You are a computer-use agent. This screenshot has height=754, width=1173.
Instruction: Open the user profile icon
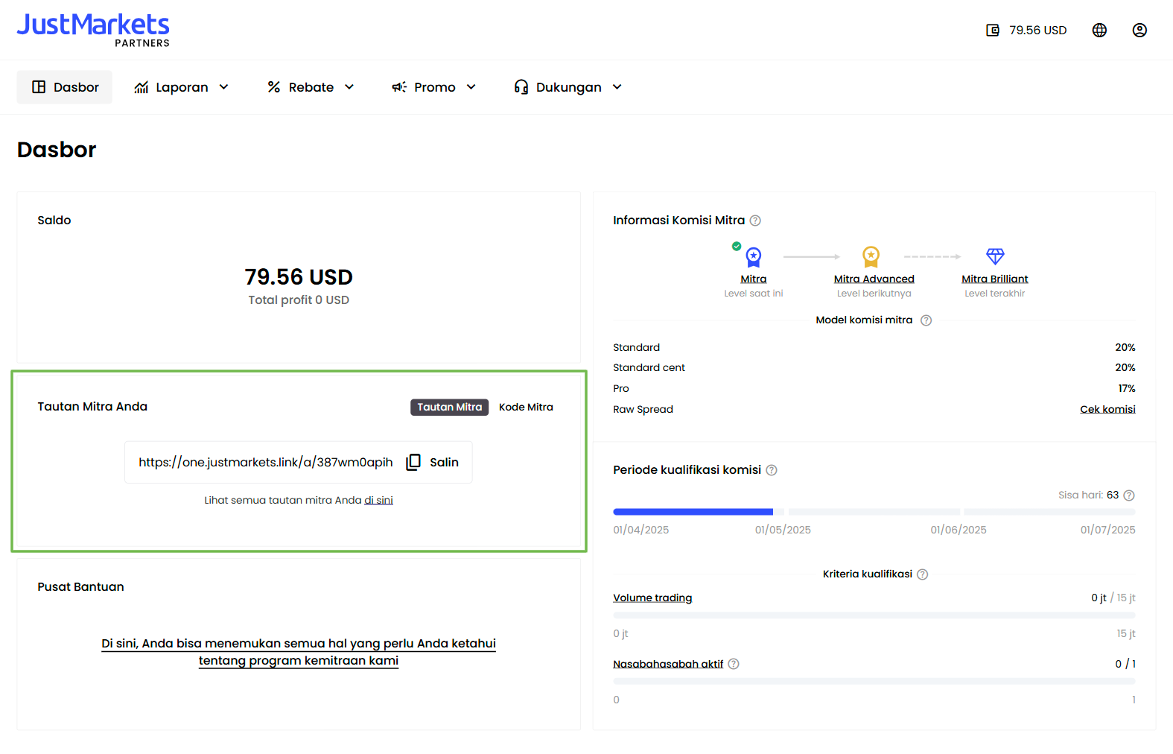pos(1139,31)
